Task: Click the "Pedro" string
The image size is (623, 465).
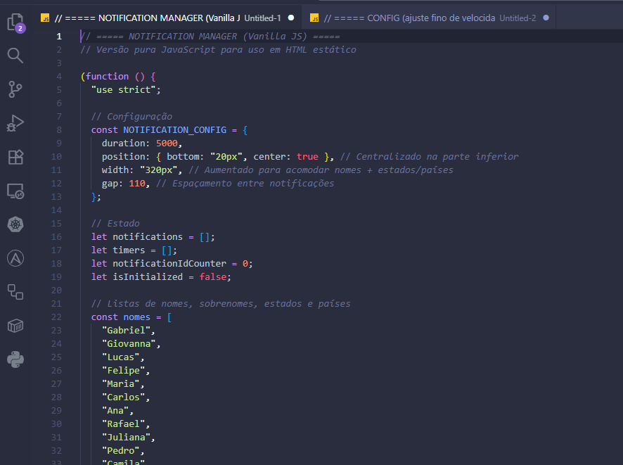Action: [x=121, y=451]
